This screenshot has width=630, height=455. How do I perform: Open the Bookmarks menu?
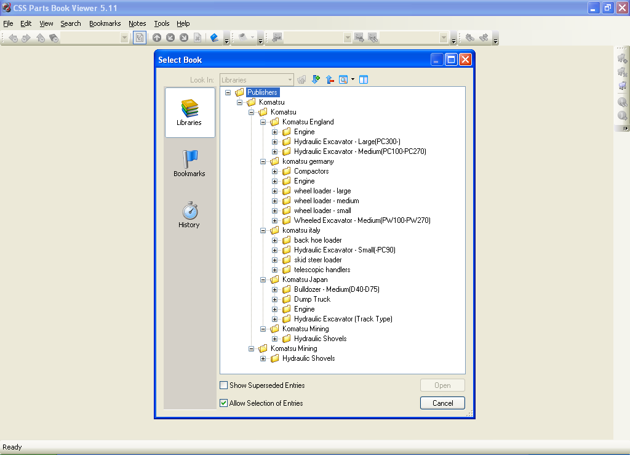pyautogui.click(x=105, y=23)
